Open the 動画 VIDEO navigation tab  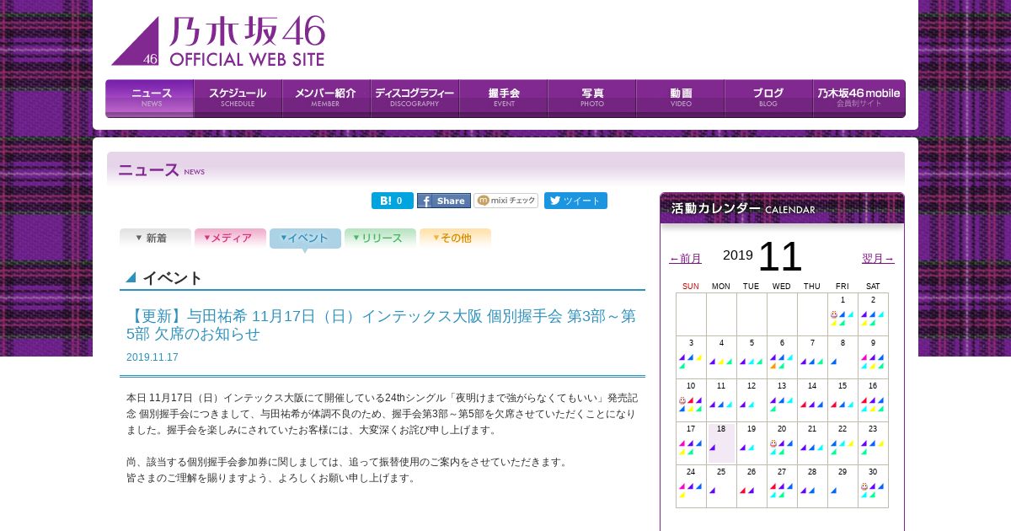click(x=680, y=99)
